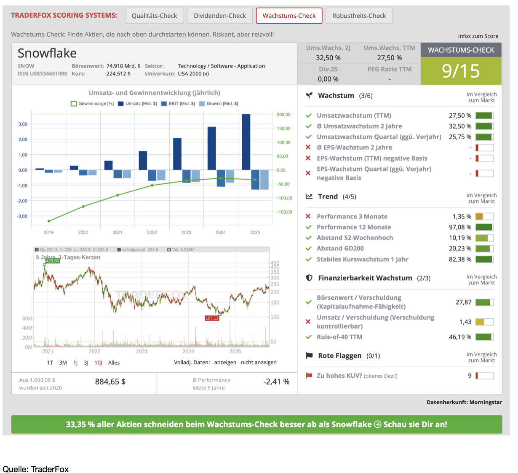Image resolution: width=518 pixels, height=473 pixels.
Task: Click the Snowflake company name
Action: click(x=47, y=53)
